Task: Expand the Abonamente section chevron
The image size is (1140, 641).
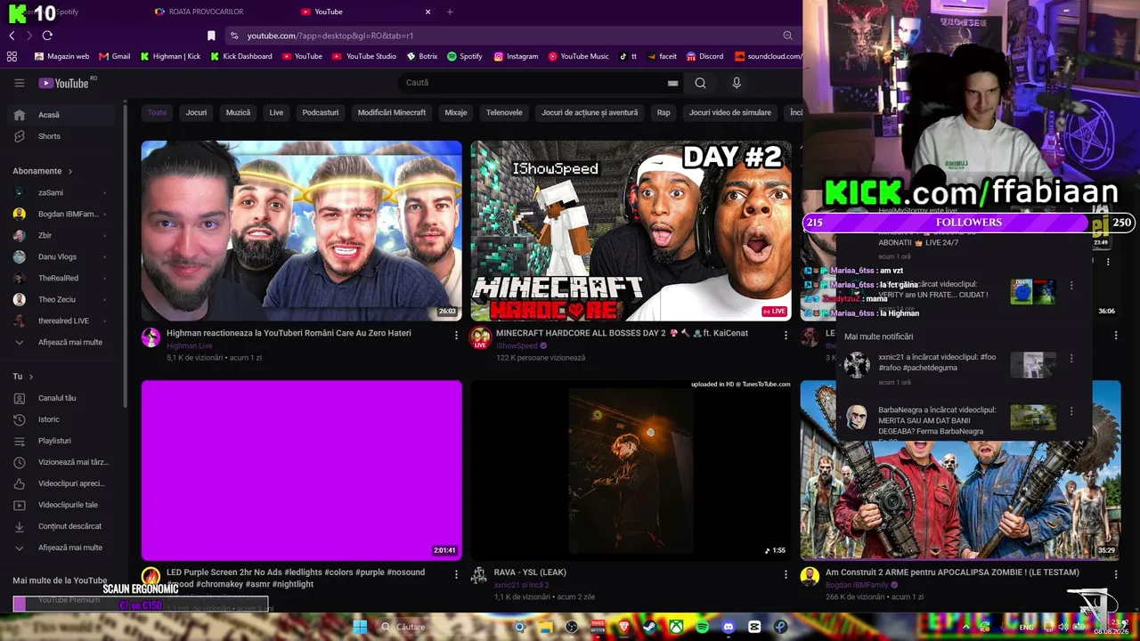Action: tap(69, 171)
